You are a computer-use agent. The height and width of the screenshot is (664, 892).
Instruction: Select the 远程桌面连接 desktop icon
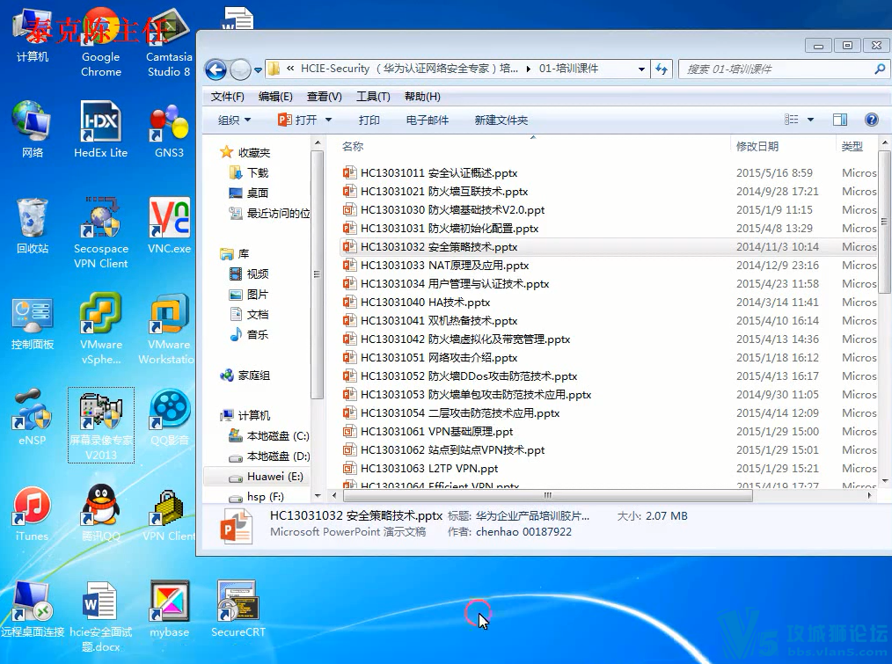coord(33,609)
